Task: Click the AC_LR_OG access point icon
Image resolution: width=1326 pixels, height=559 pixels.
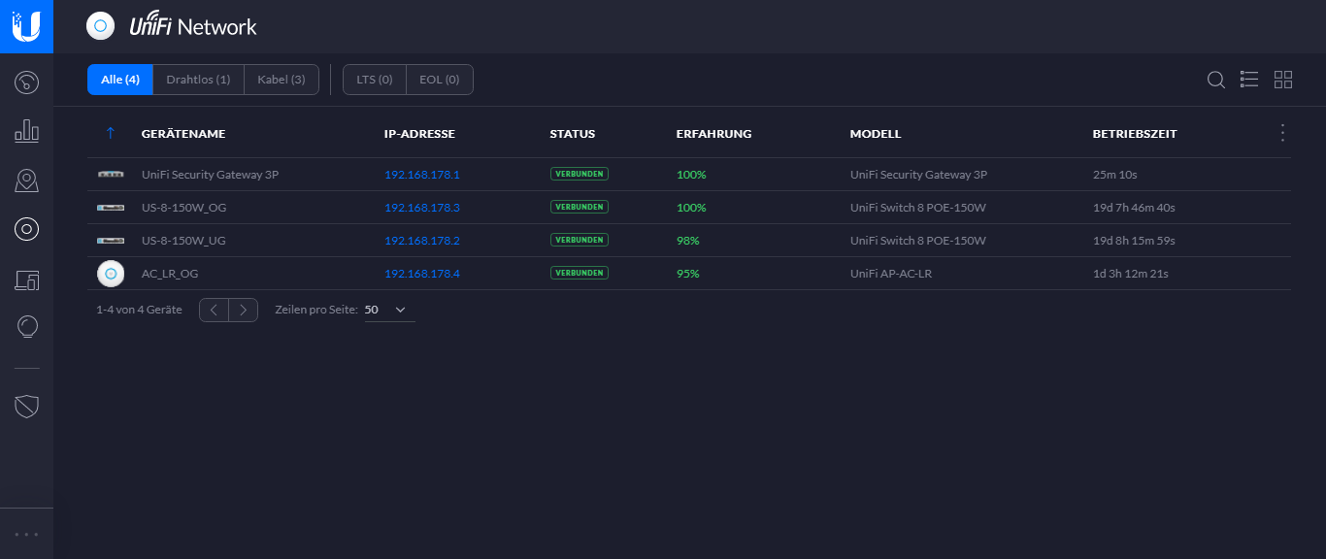Action: tap(111, 274)
